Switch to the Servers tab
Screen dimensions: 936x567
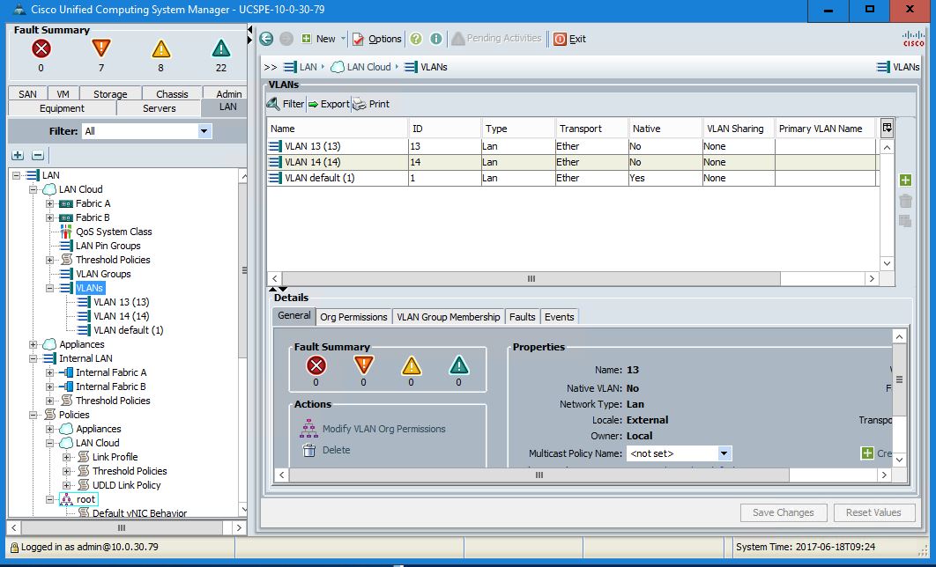click(x=159, y=108)
